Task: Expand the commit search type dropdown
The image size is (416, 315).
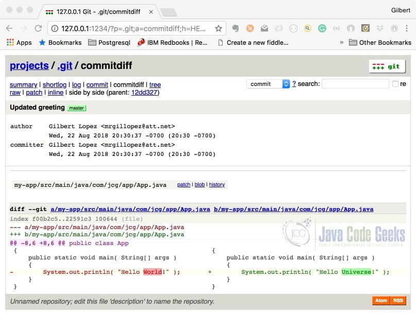Action: tap(268, 84)
